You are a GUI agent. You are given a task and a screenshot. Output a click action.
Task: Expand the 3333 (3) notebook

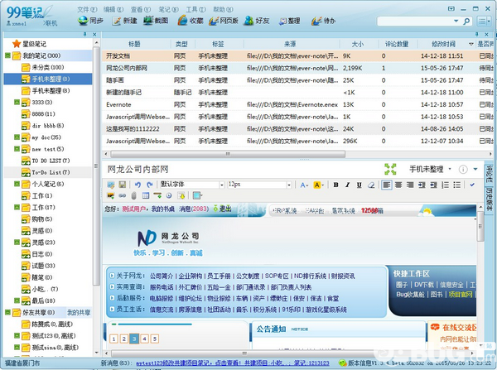coord(17,102)
